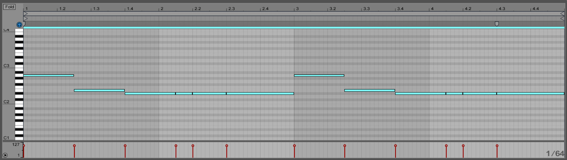The image size is (567, 160).
Task: Click the ruler at bar 2
Action: point(162,9)
